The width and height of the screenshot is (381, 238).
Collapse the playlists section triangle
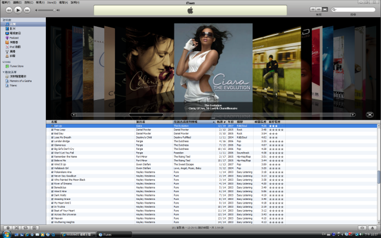point(4,72)
